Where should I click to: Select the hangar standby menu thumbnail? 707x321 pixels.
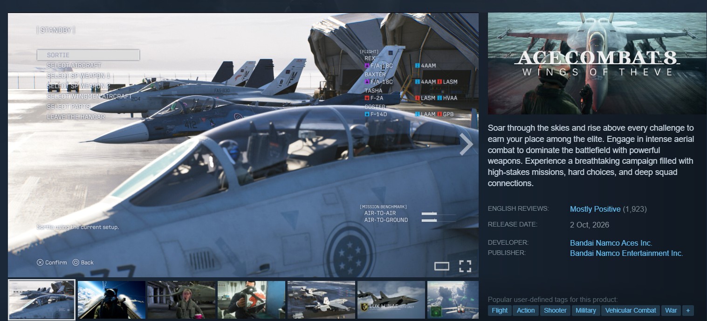click(x=41, y=300)
